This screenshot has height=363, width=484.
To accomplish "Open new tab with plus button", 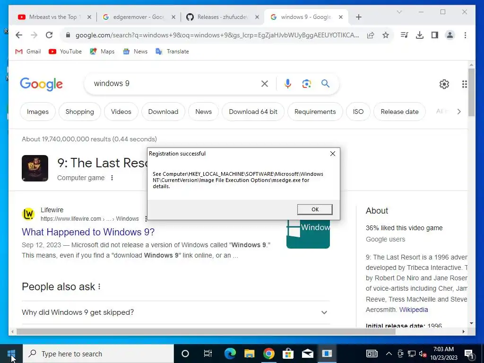I will click(x=358, y=17).
